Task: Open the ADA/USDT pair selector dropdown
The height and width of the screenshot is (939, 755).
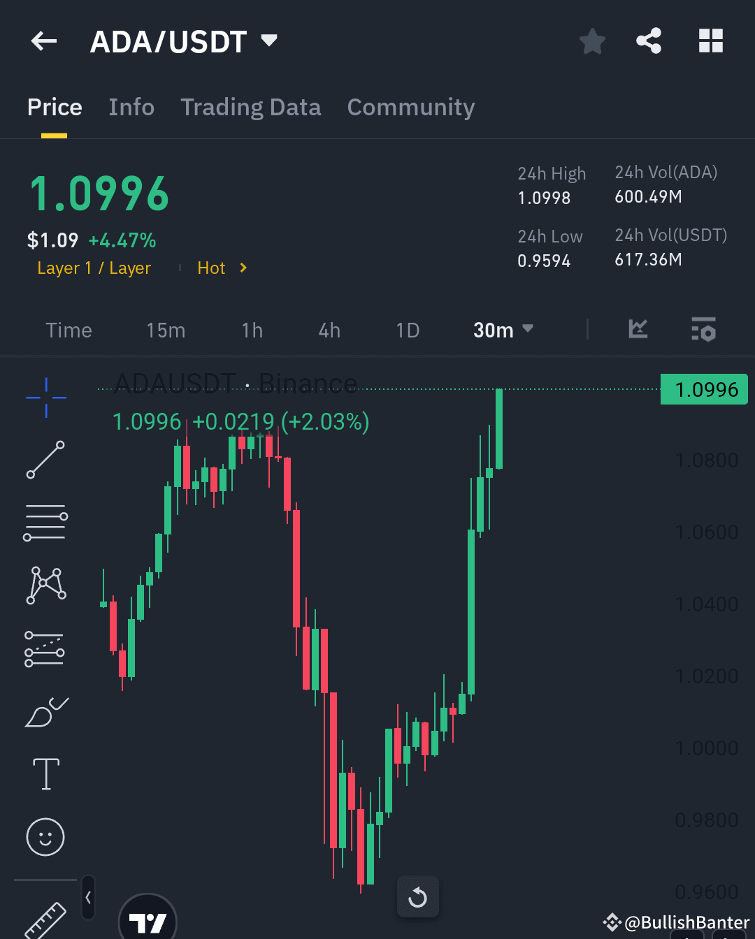Action: point(269,41)
